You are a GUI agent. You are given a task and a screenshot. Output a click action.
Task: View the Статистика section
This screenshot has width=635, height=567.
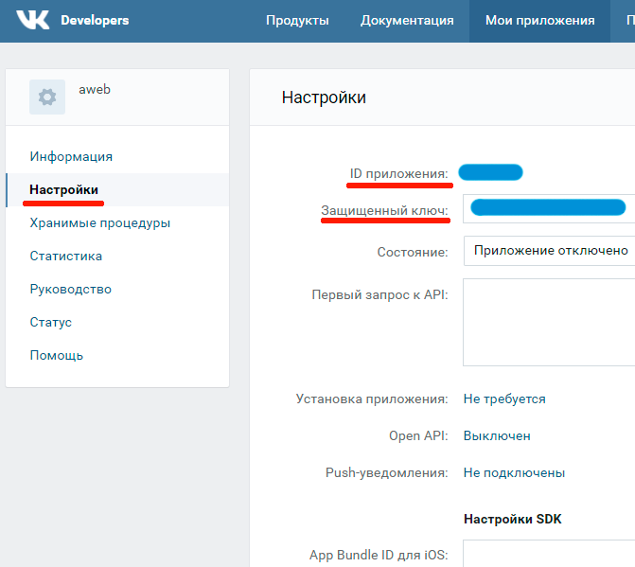(65, 256)
